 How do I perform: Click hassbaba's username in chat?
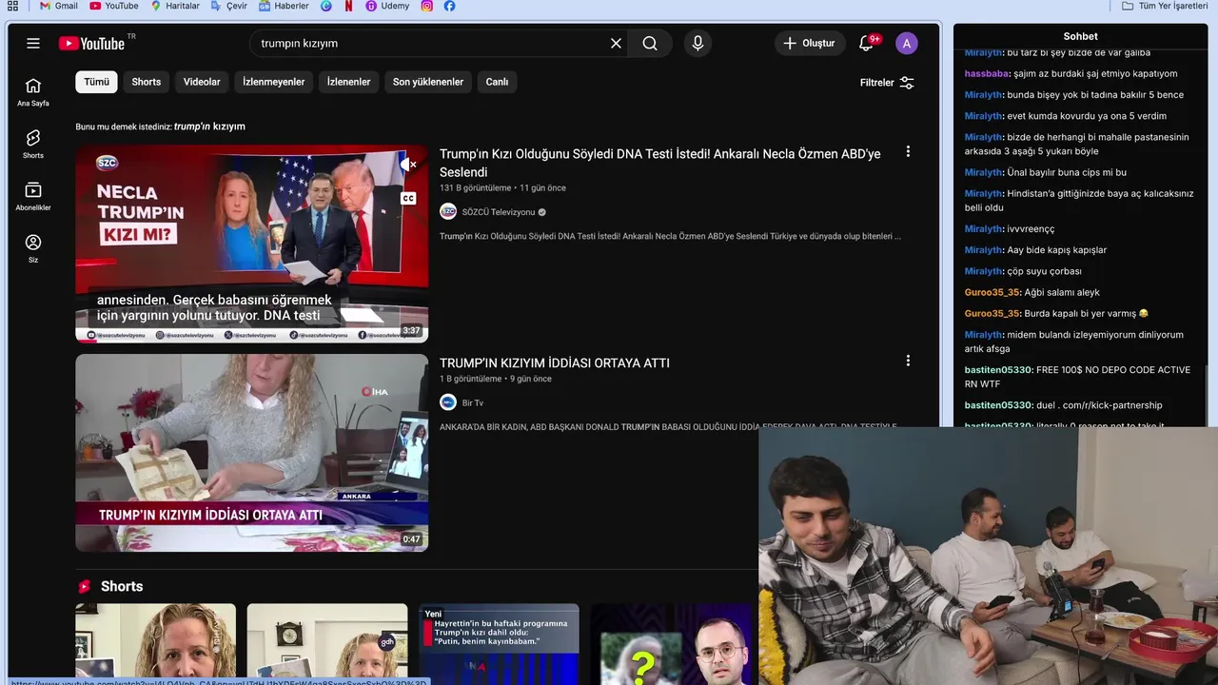(986, 73)
